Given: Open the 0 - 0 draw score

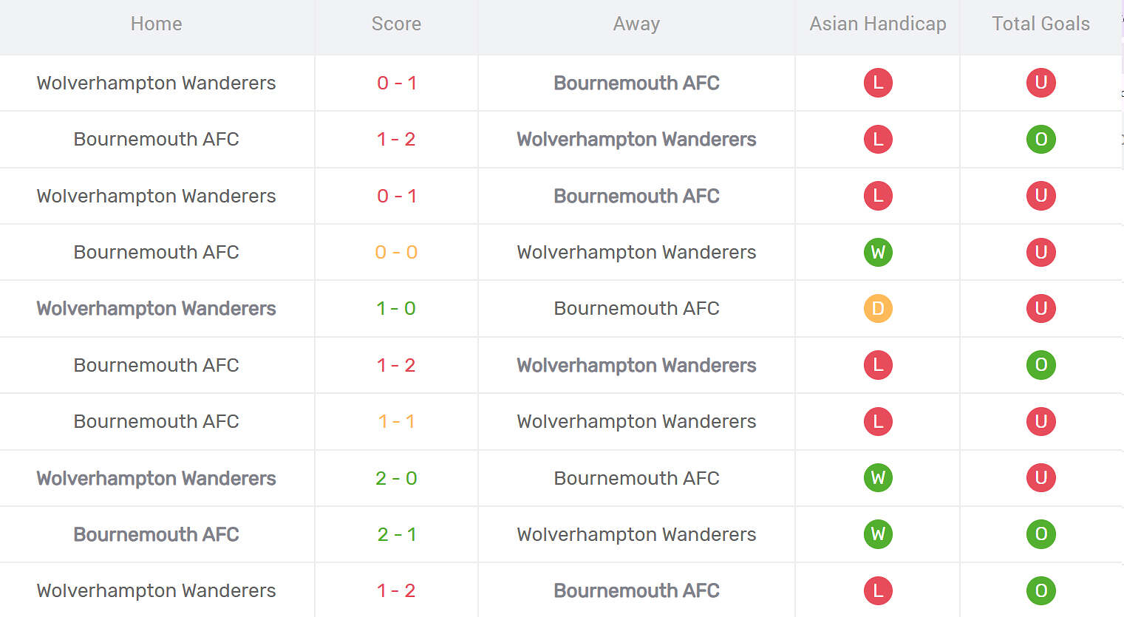Looking at the screenshot, I should tap(396, 253).
